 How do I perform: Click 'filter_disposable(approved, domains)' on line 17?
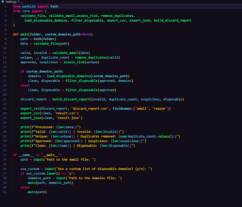[99, 81]
